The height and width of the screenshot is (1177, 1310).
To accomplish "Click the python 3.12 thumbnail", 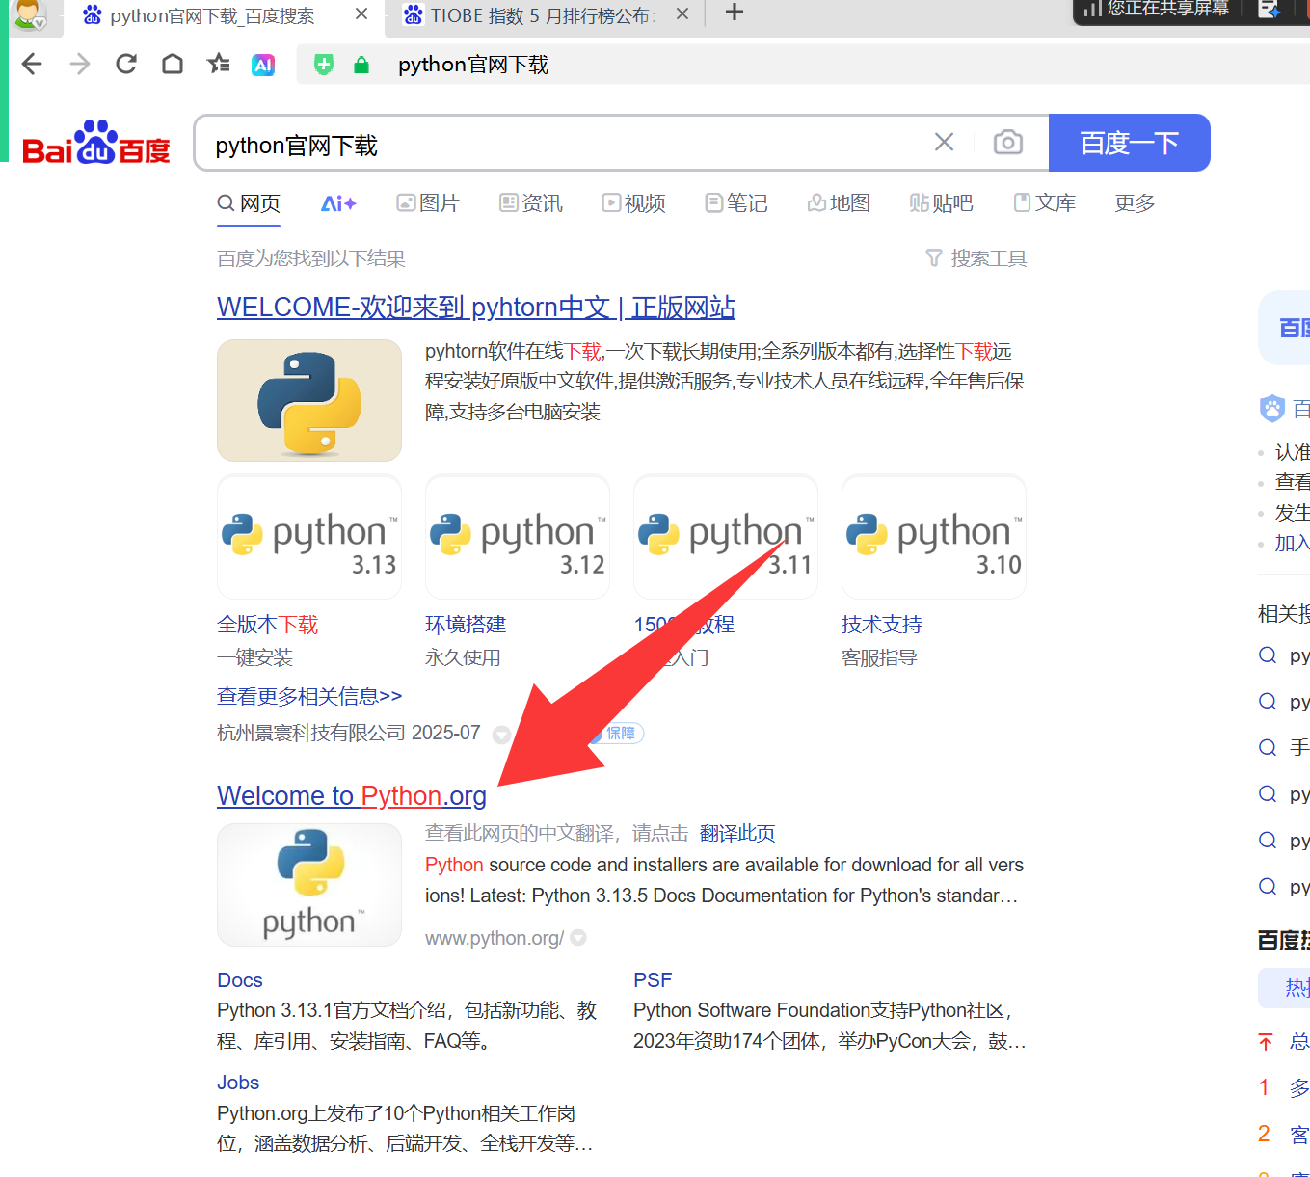I will [x=518, y=537].
